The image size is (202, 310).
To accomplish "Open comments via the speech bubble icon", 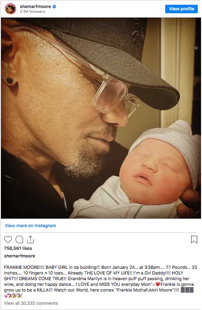I will [19, 239].
